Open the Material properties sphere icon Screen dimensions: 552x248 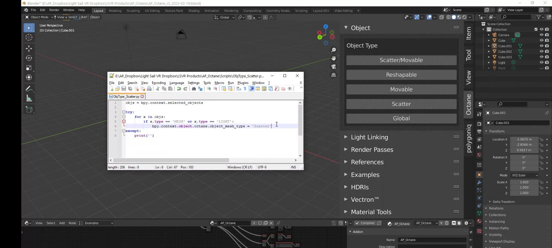point(479,221)
